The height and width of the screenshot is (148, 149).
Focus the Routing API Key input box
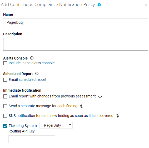(32, 139)
